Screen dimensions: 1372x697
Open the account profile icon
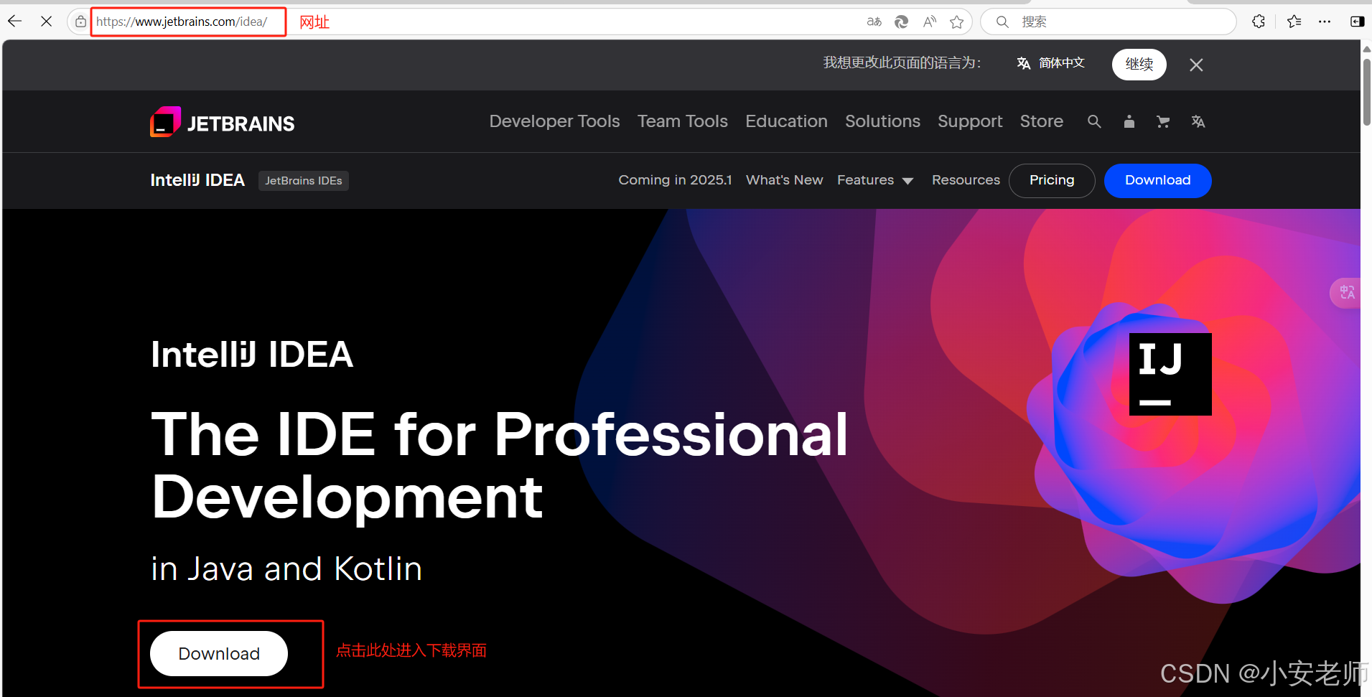coord(1129,121)
